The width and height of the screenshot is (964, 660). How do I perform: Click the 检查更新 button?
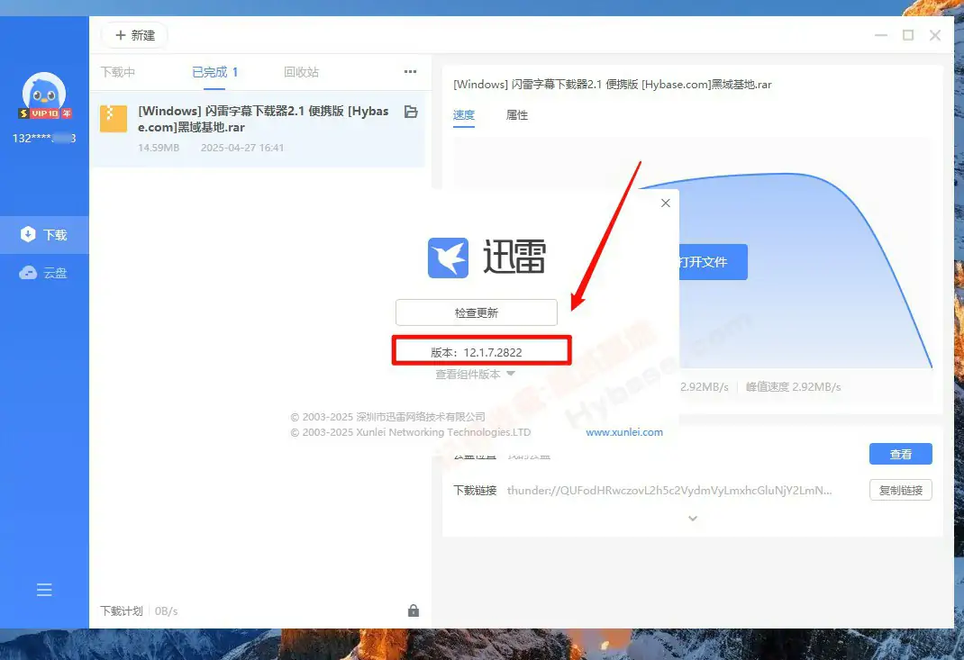click(x=477, y=312)
